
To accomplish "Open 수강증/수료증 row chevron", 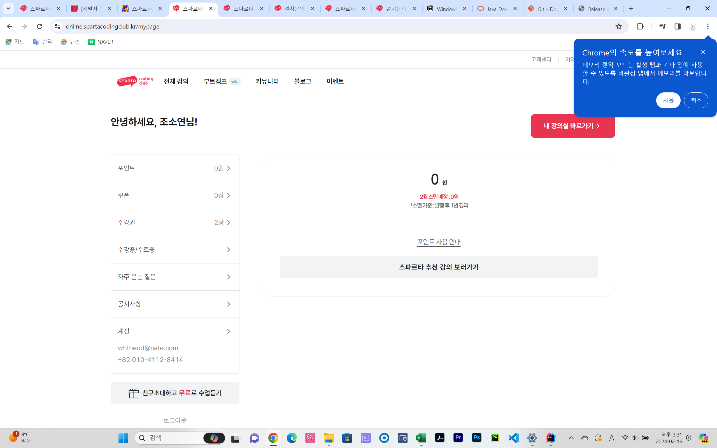I will (229, 250).
